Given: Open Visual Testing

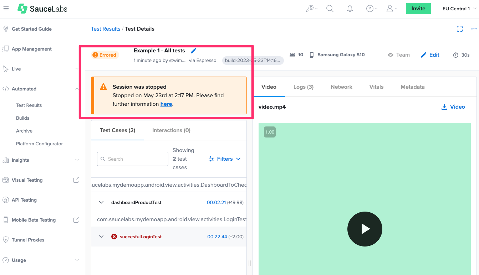Looking at the screenshot, I should [x=27, y=180].
